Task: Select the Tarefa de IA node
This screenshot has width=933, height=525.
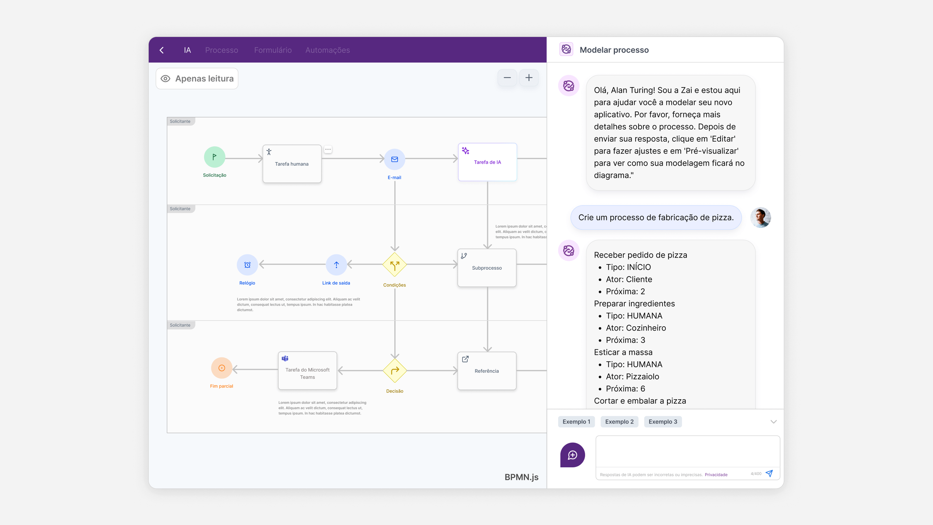Action: pos(488,162)
